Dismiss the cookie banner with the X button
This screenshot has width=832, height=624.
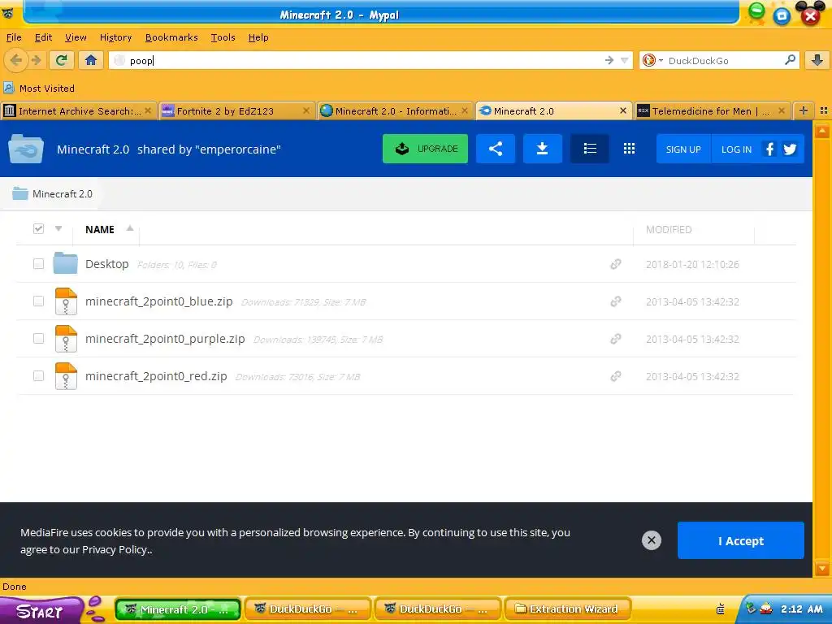click(x=651, y=540)
